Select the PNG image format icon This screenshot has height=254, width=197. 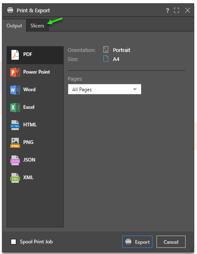15,143
